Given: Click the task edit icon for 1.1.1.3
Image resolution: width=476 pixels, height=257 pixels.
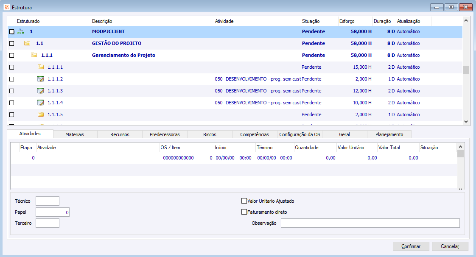Looking at the screenshot, I should [41, 91].
